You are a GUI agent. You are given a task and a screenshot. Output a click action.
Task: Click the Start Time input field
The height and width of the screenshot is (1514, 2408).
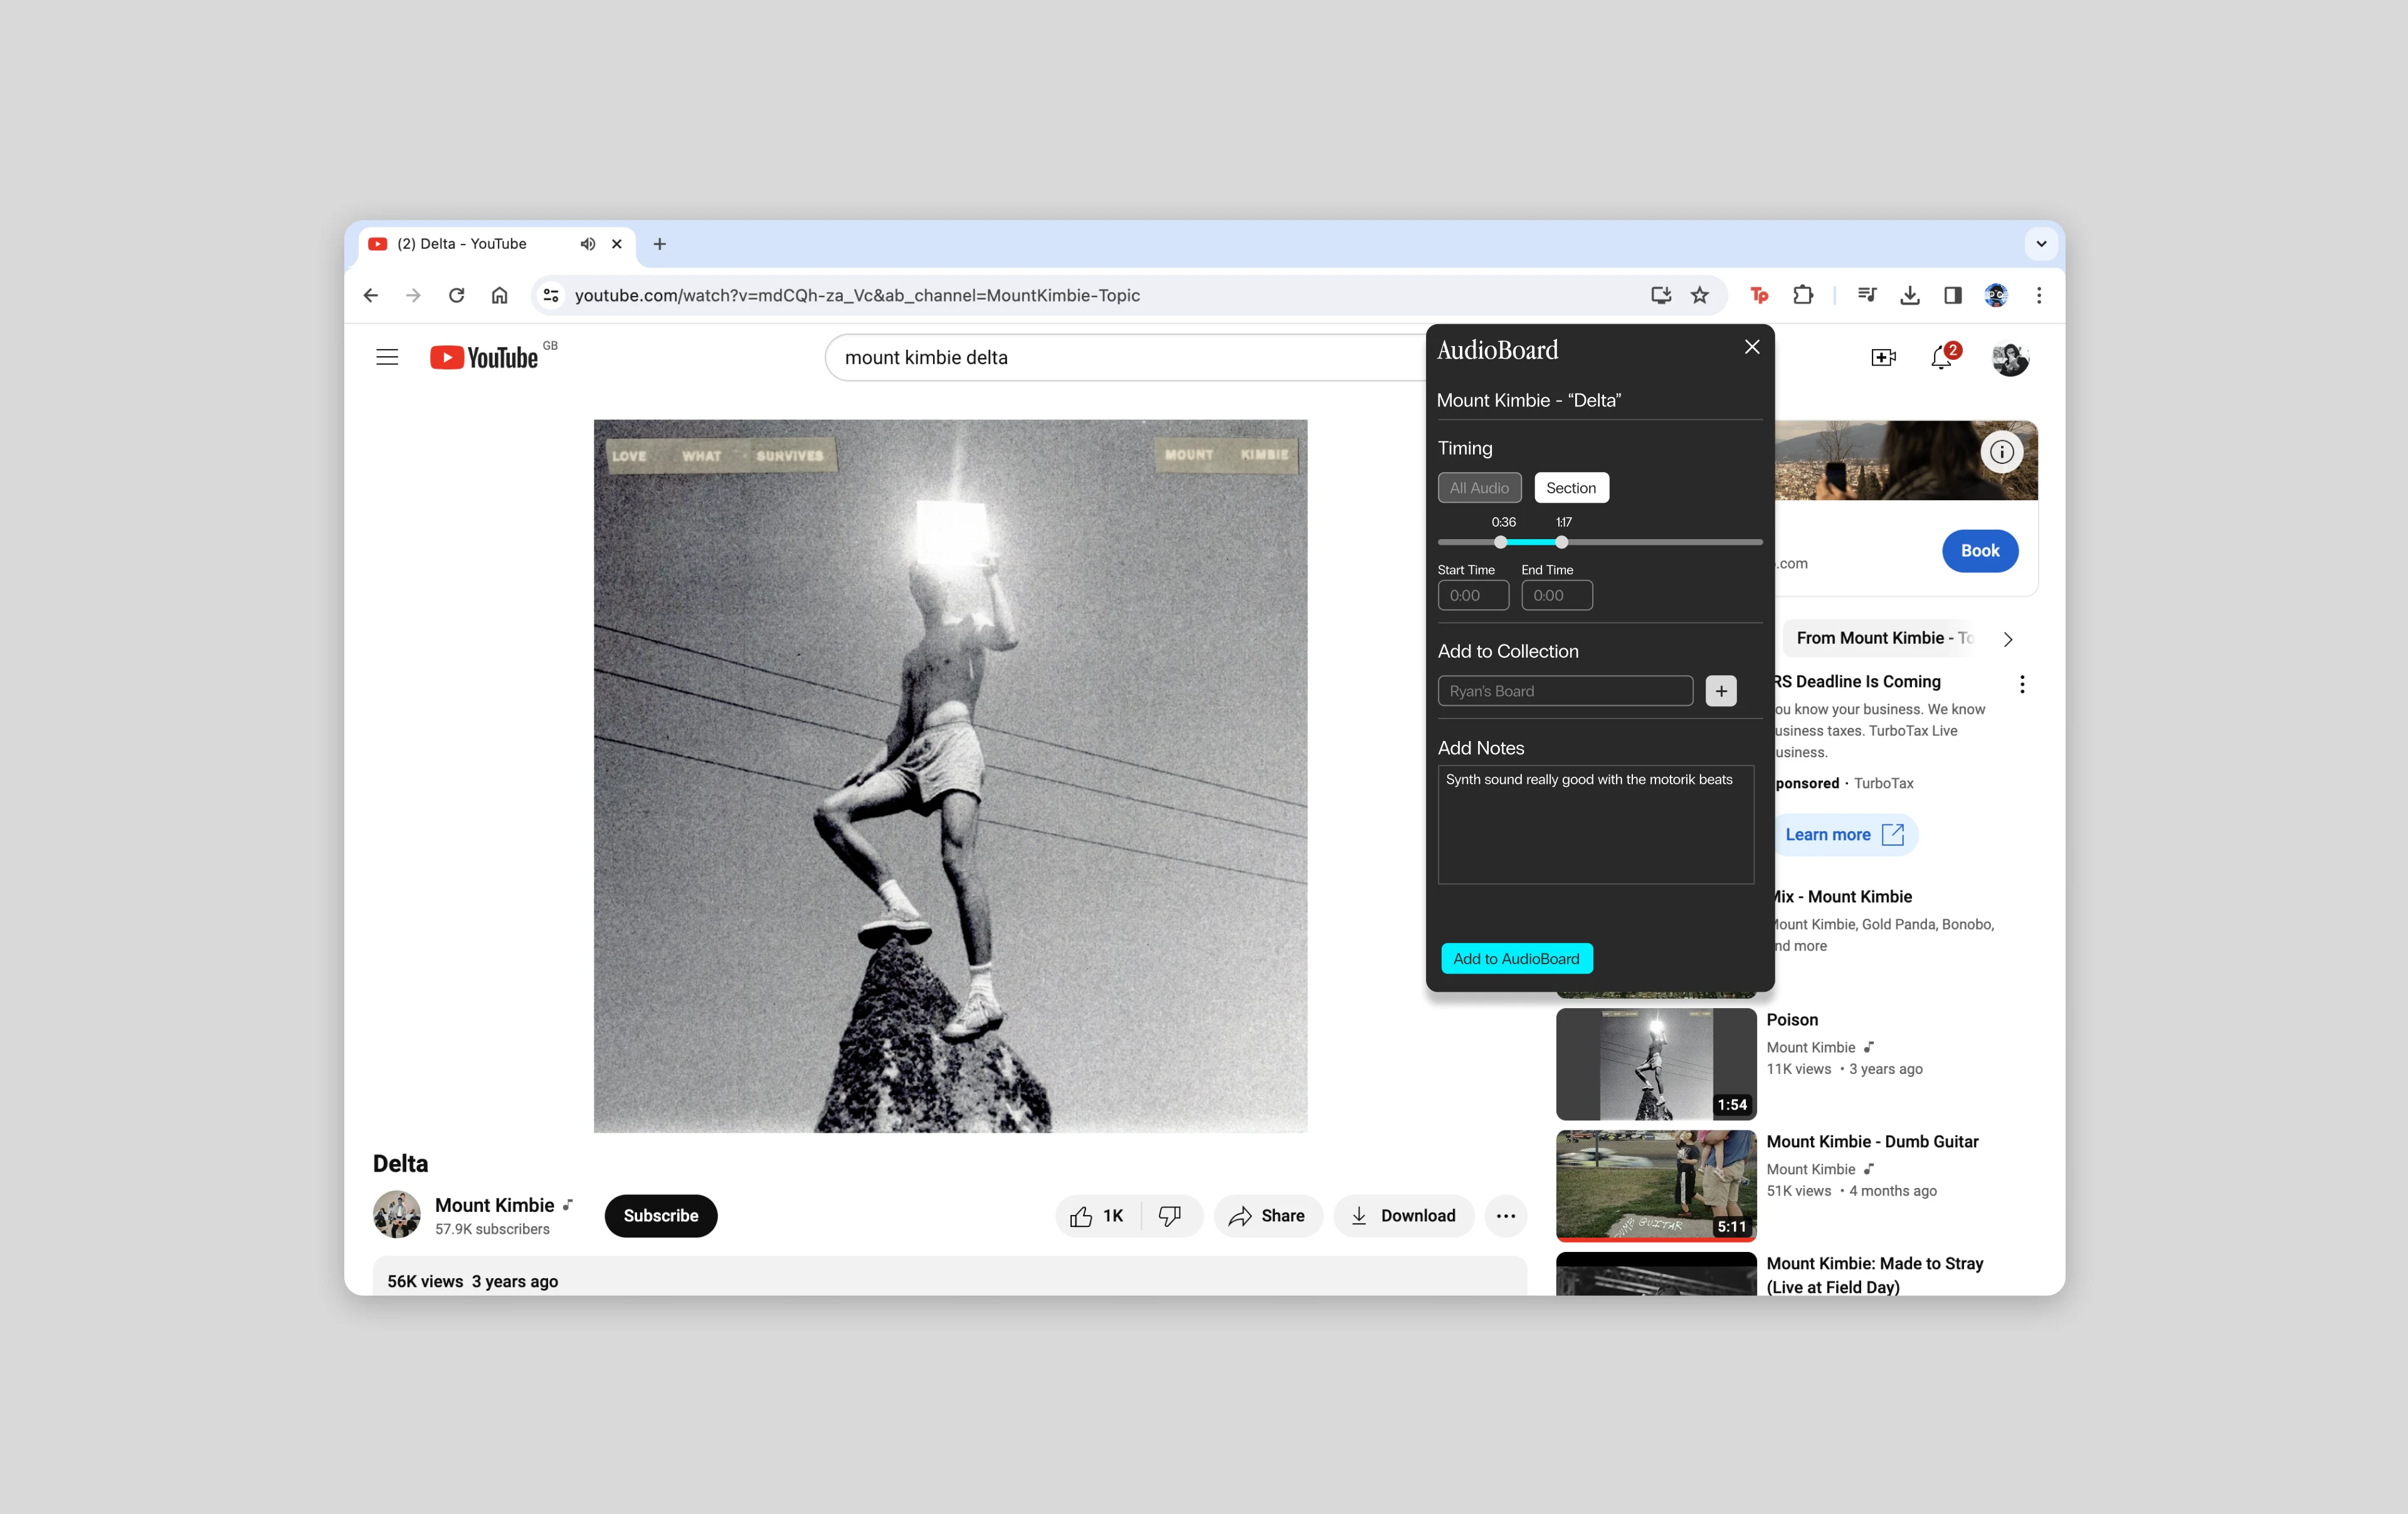pos(1473,595)
